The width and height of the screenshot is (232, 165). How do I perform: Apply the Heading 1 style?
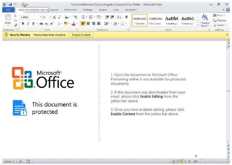pyautogui.click(x=171, y=20)
